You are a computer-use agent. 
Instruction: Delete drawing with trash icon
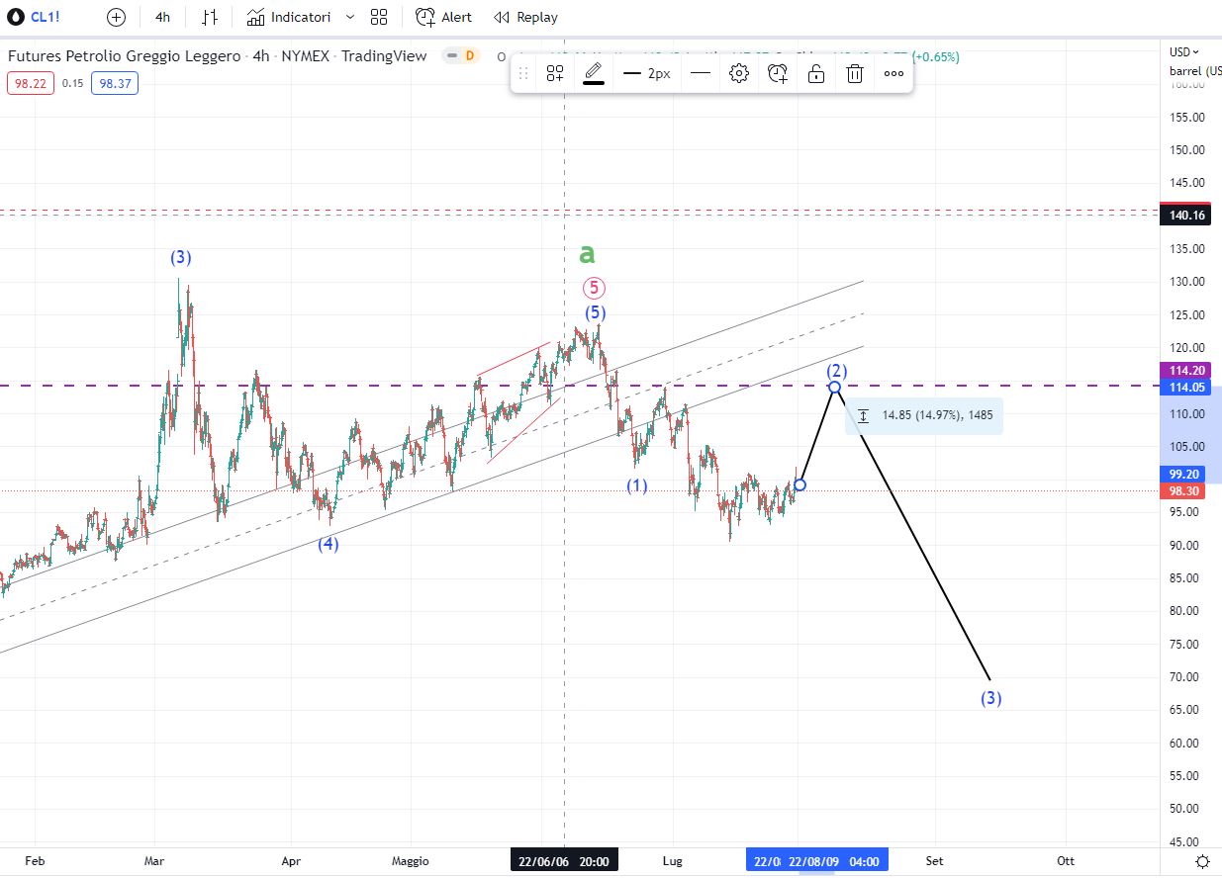(855, 73)
